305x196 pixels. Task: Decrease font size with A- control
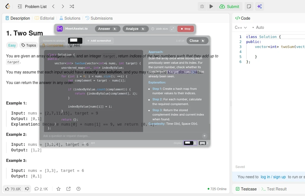coord(68,143)
